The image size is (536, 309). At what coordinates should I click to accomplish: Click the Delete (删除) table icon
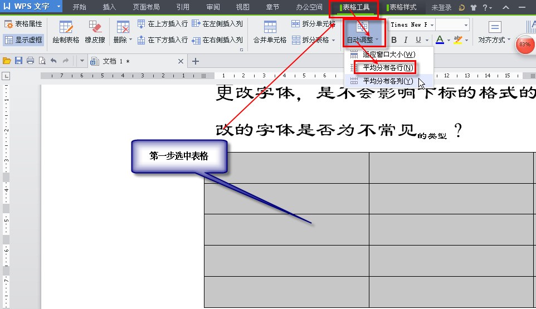[123, 27]
